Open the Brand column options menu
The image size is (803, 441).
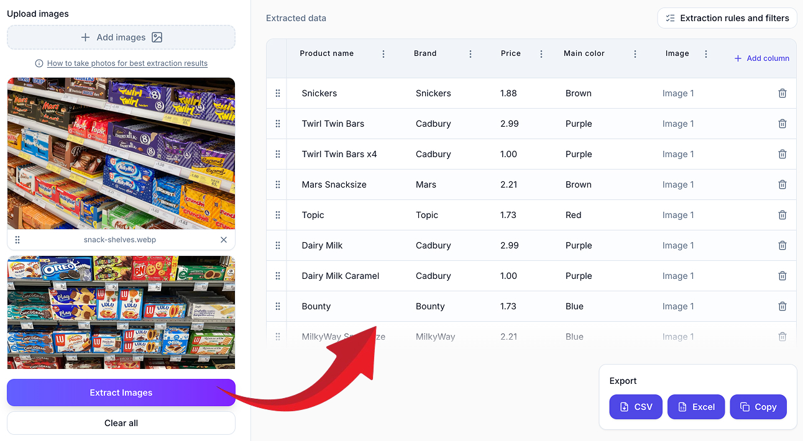[x=470, y=54]
